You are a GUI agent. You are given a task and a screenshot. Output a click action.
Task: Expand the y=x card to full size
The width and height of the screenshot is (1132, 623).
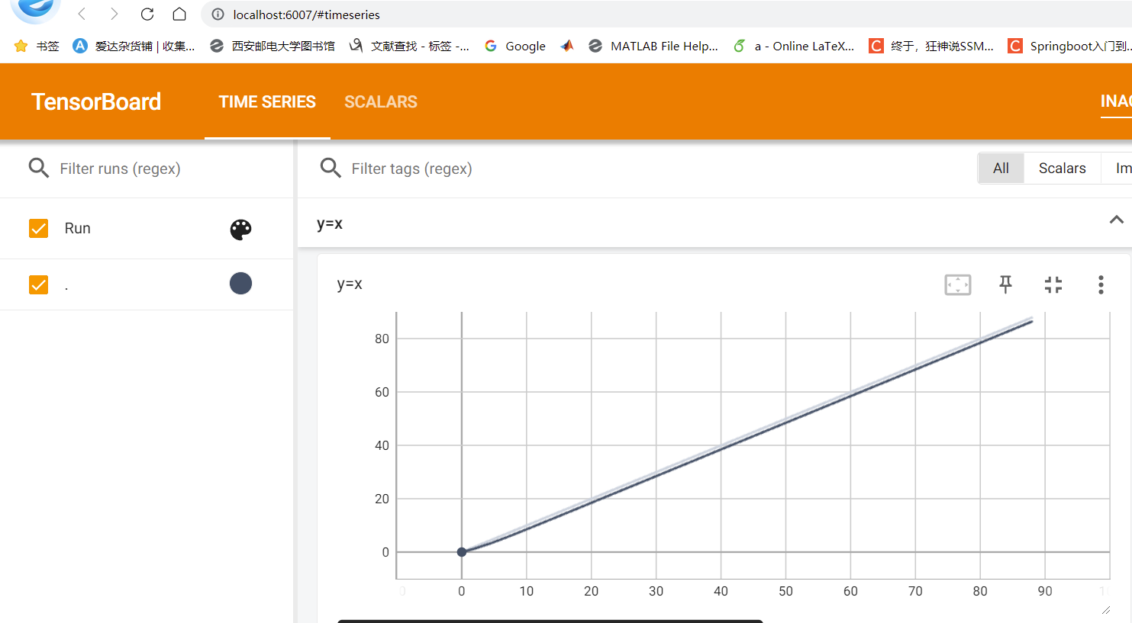click(x=1053, y=284)
